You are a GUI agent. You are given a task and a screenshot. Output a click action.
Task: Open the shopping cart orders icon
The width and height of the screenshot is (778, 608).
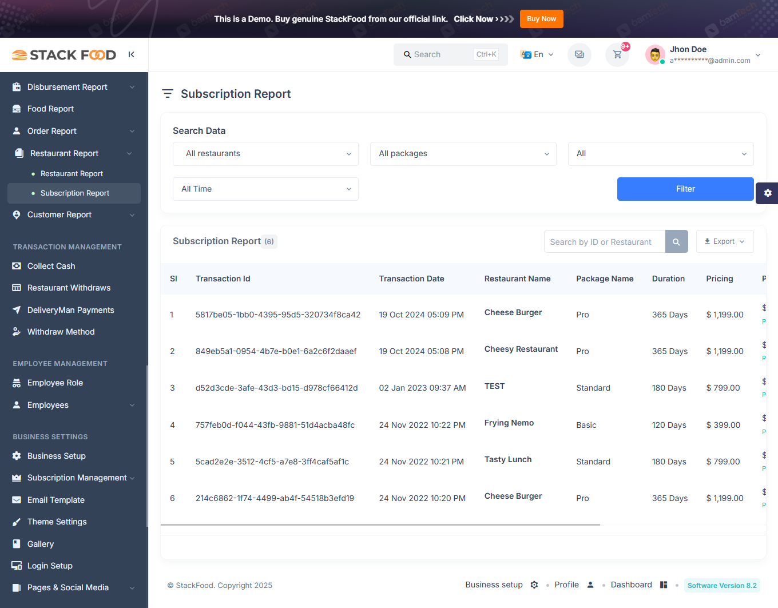tap(617, 55)
